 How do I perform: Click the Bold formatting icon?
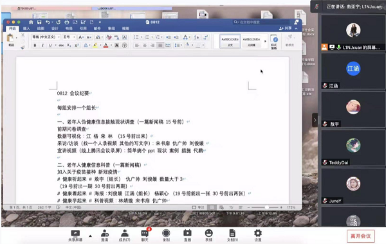(x=35, y=45)
